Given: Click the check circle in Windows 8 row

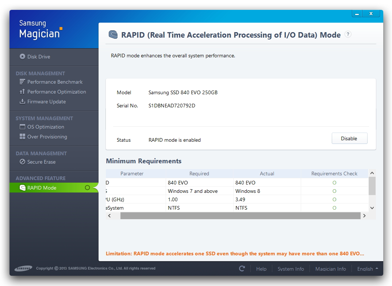Looking at the screenshot, I should 334,191.
